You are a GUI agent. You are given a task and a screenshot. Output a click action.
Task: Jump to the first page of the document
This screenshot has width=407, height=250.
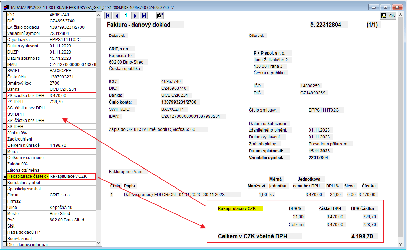108,16
